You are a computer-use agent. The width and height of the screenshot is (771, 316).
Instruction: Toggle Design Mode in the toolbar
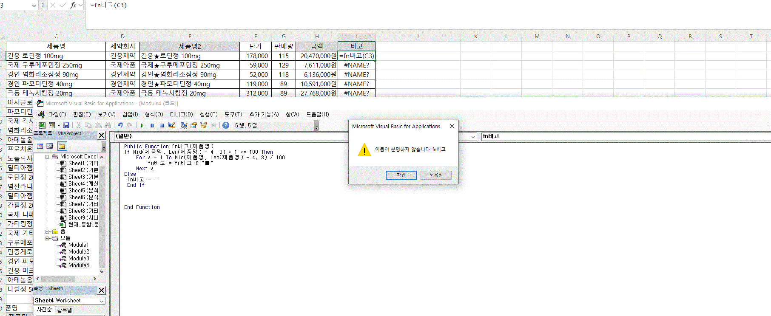point(172,125)
